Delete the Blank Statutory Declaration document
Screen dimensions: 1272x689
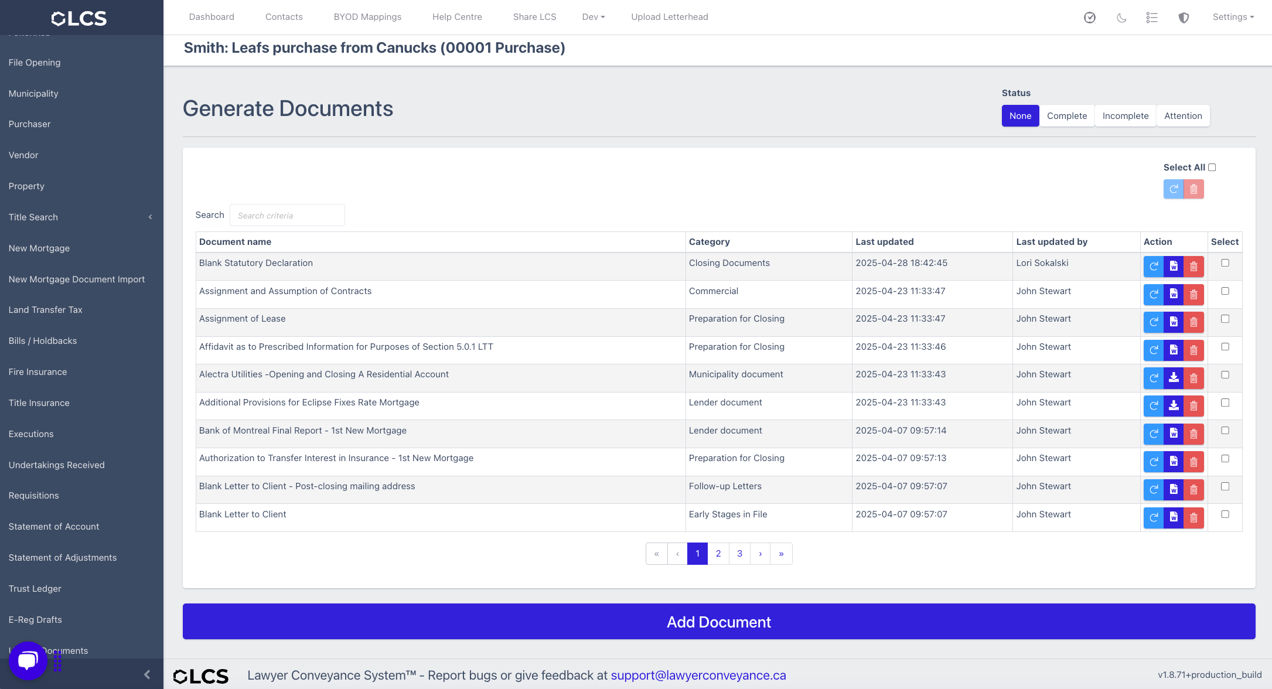coord(1193,267)
